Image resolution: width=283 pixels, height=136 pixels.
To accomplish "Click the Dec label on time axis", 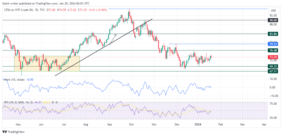I will pos(177,124).
